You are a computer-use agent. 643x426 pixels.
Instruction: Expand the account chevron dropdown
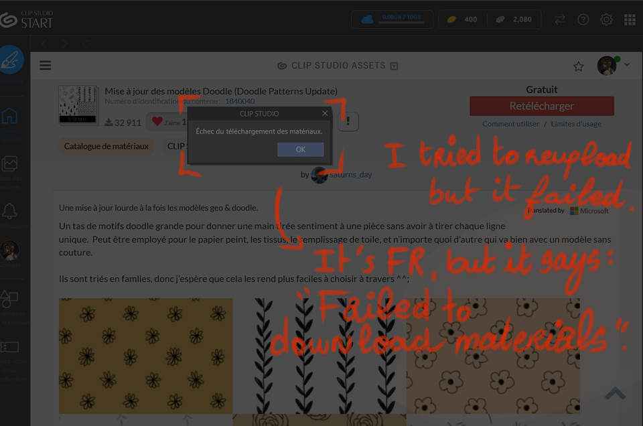627,64
